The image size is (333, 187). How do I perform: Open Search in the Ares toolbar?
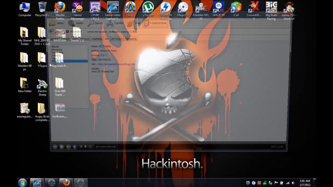pos(95,23)
